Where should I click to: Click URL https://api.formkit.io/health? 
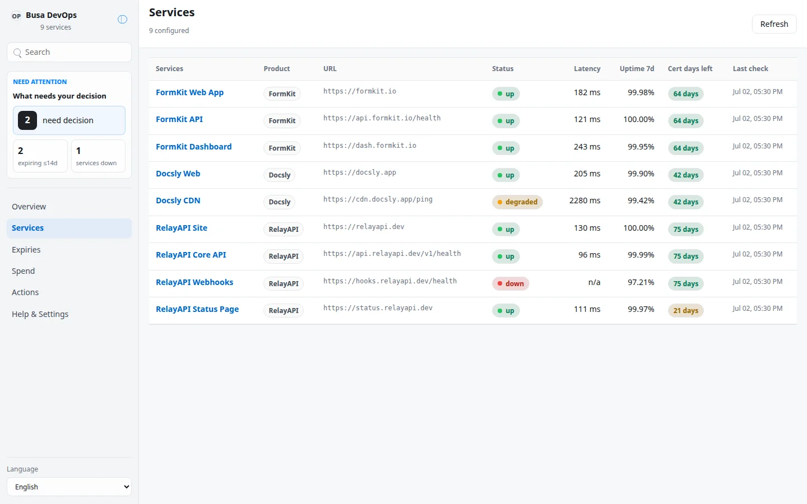(382, 118)
